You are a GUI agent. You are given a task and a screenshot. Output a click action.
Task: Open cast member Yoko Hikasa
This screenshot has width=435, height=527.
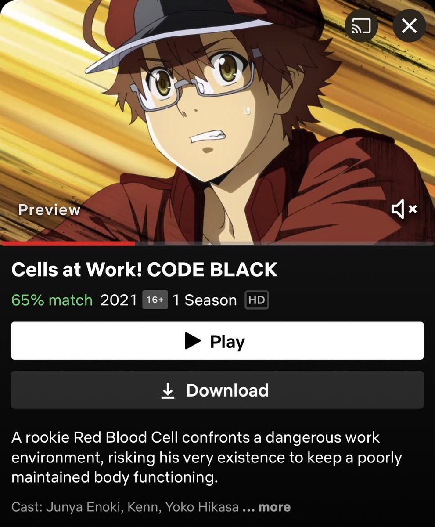202,507
